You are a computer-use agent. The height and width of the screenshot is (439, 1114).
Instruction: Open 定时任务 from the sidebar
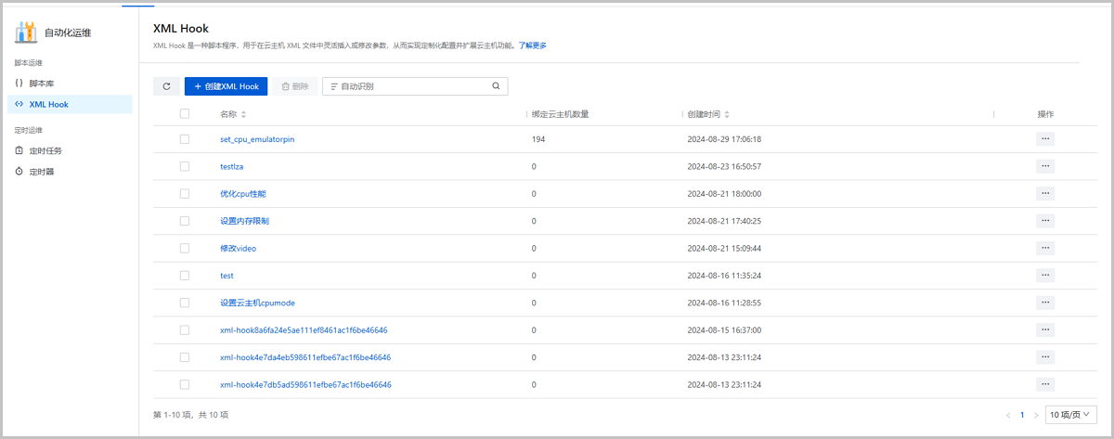pyautogui.click(x=45, y=150)
